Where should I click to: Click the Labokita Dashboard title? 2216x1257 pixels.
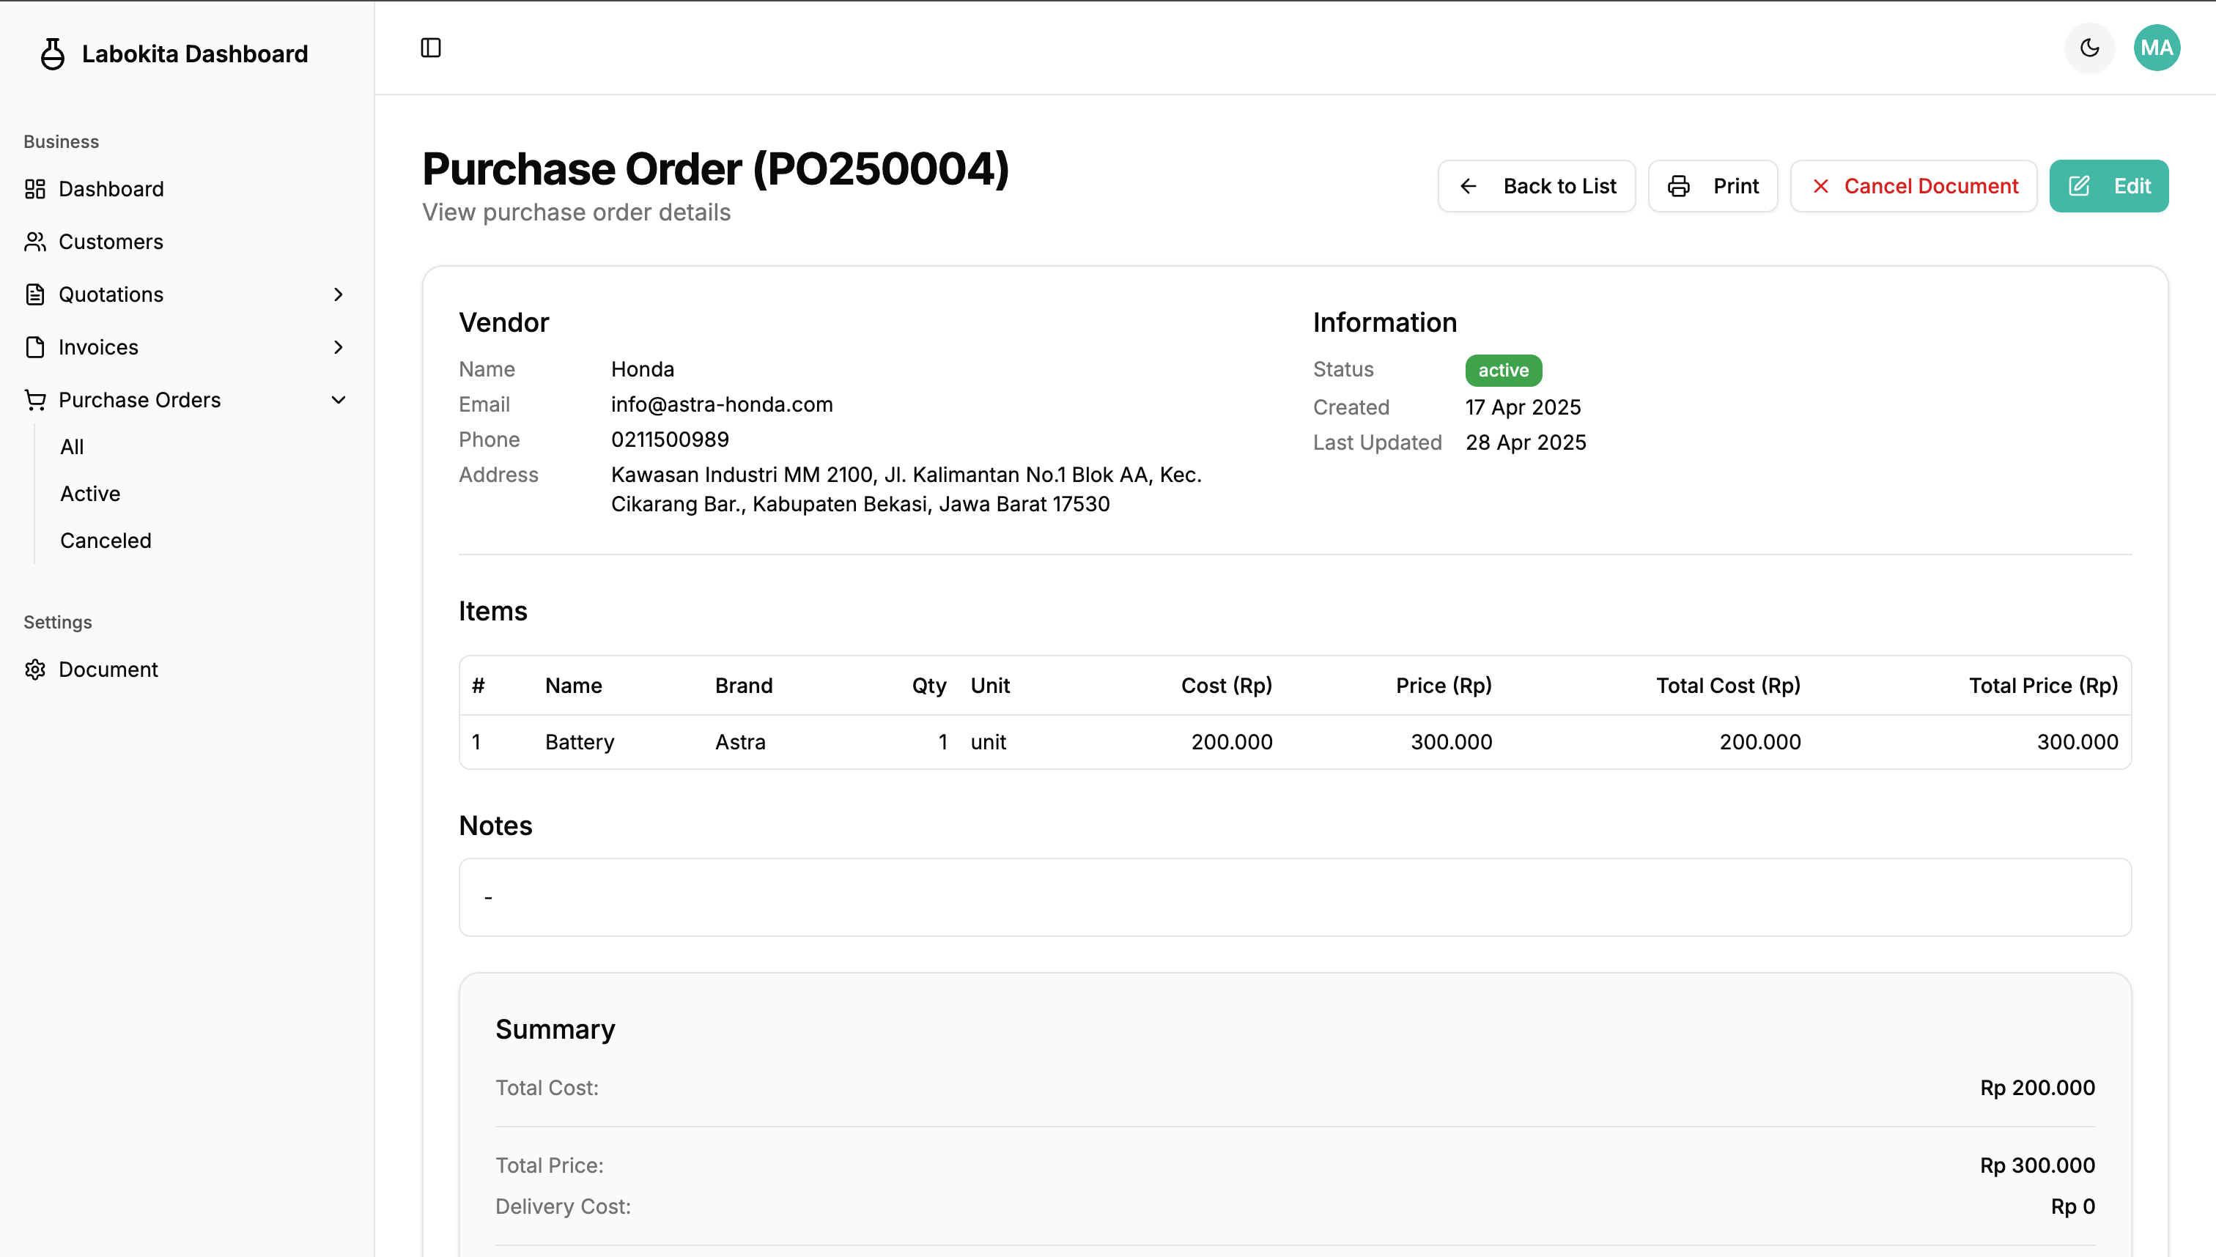[194, 53]
